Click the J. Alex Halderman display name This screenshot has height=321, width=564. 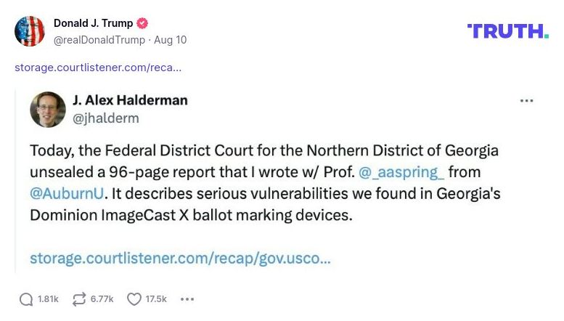pos(130,100)
